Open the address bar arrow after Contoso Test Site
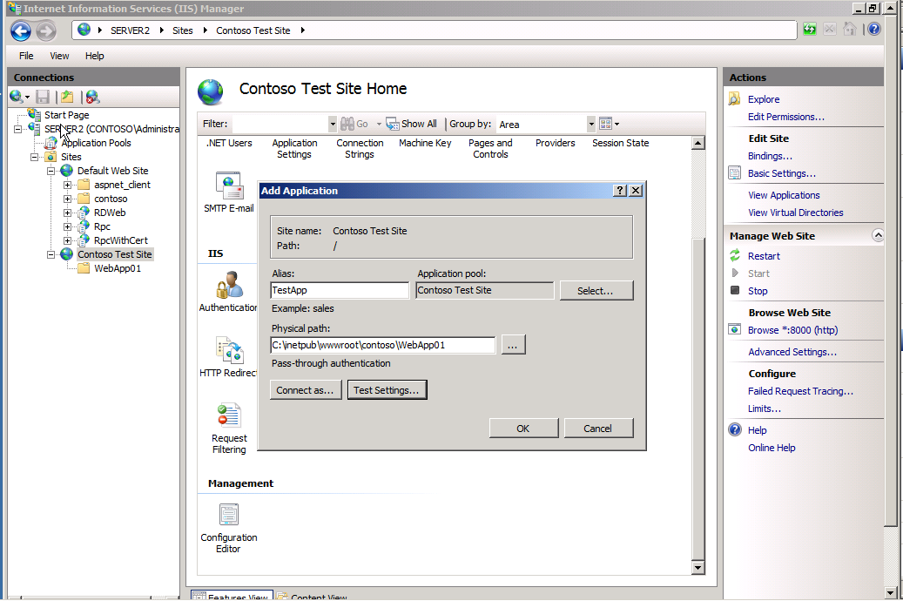The height and width of the screenshot is (601, 903). pyautogui.click(x=303, y=30)
